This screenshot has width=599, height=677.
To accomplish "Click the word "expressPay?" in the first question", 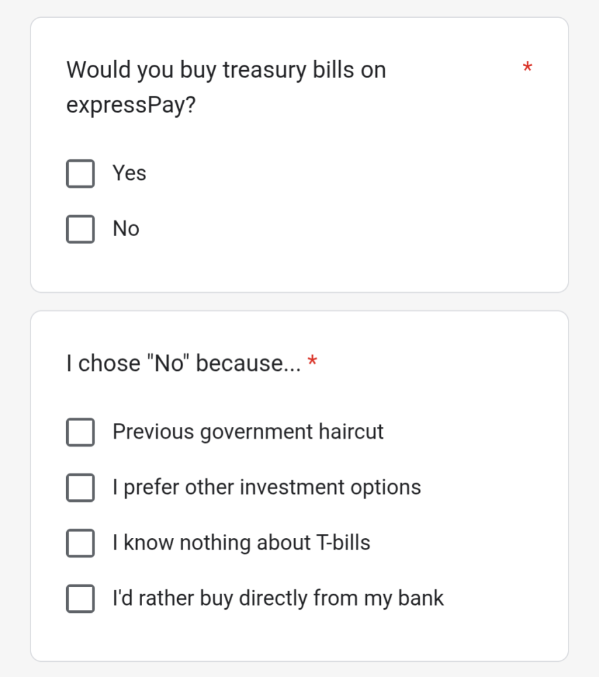I will [x=132, y=107].
